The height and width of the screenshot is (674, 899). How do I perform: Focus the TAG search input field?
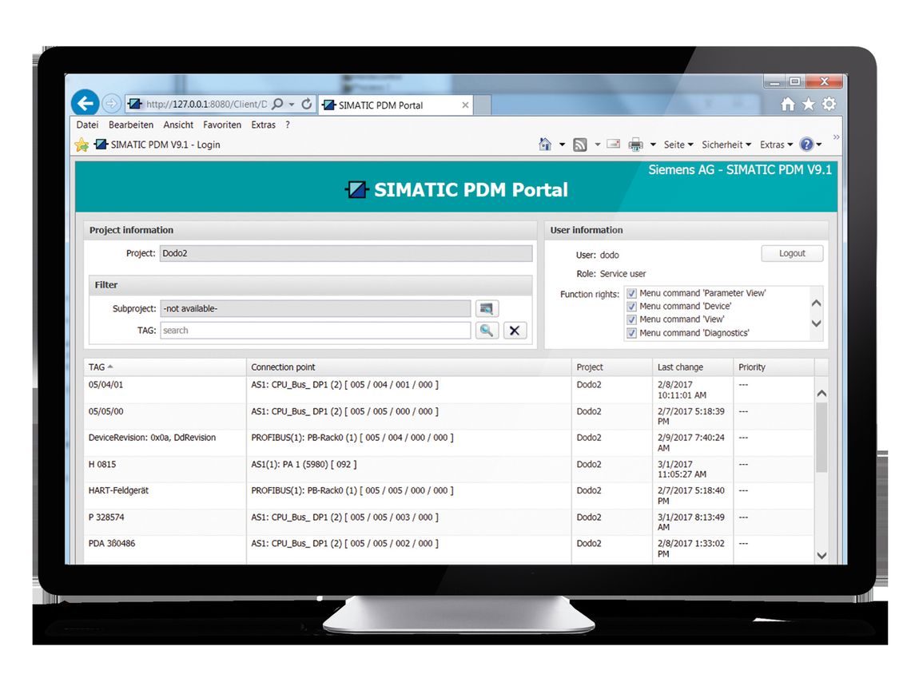coord(316,330)
